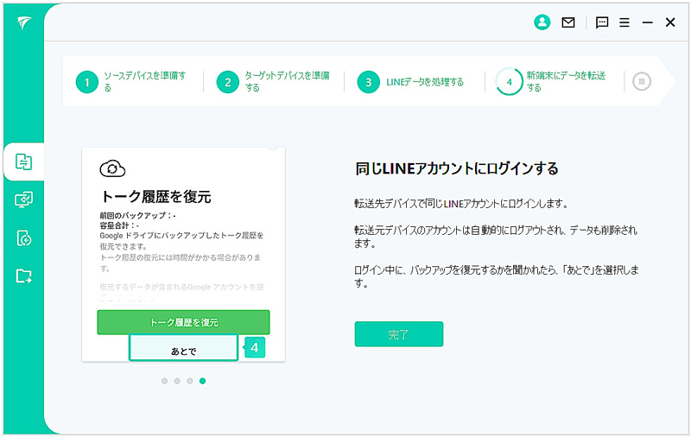Close the application window

(x=670, y=22)
